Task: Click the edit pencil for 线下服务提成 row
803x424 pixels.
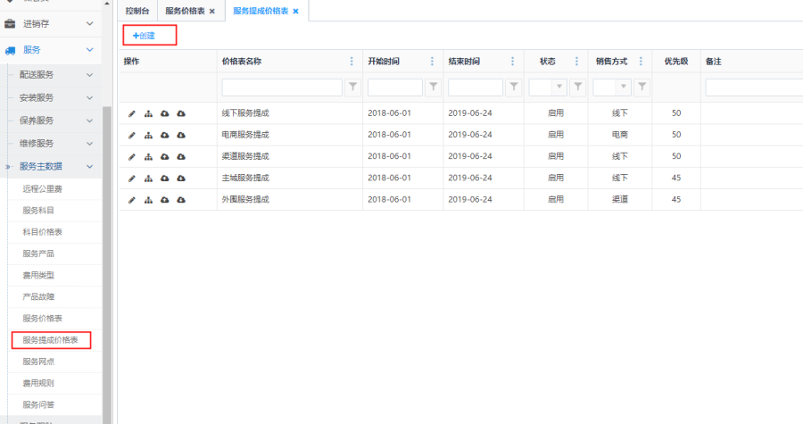Action: tap(132, 113)
